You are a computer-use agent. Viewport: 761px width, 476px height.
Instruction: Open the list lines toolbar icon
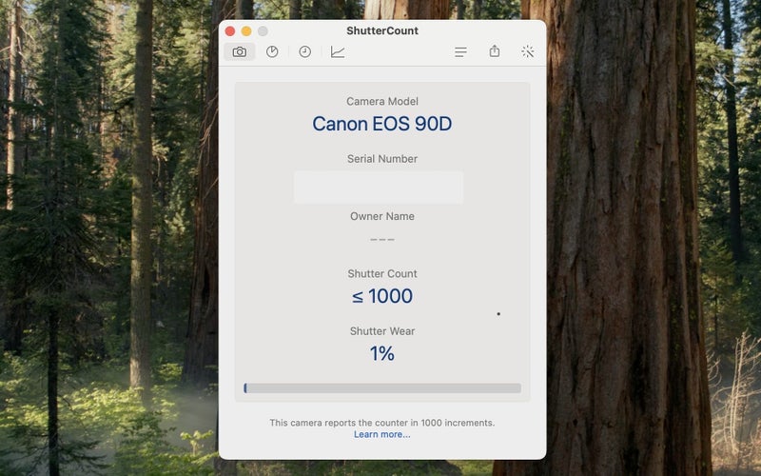[x=460, y=51]
